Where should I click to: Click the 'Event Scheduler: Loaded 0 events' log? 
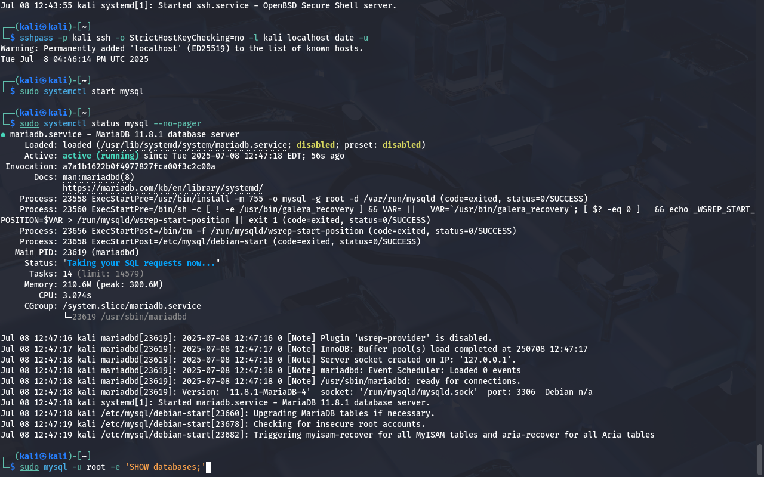261,370
